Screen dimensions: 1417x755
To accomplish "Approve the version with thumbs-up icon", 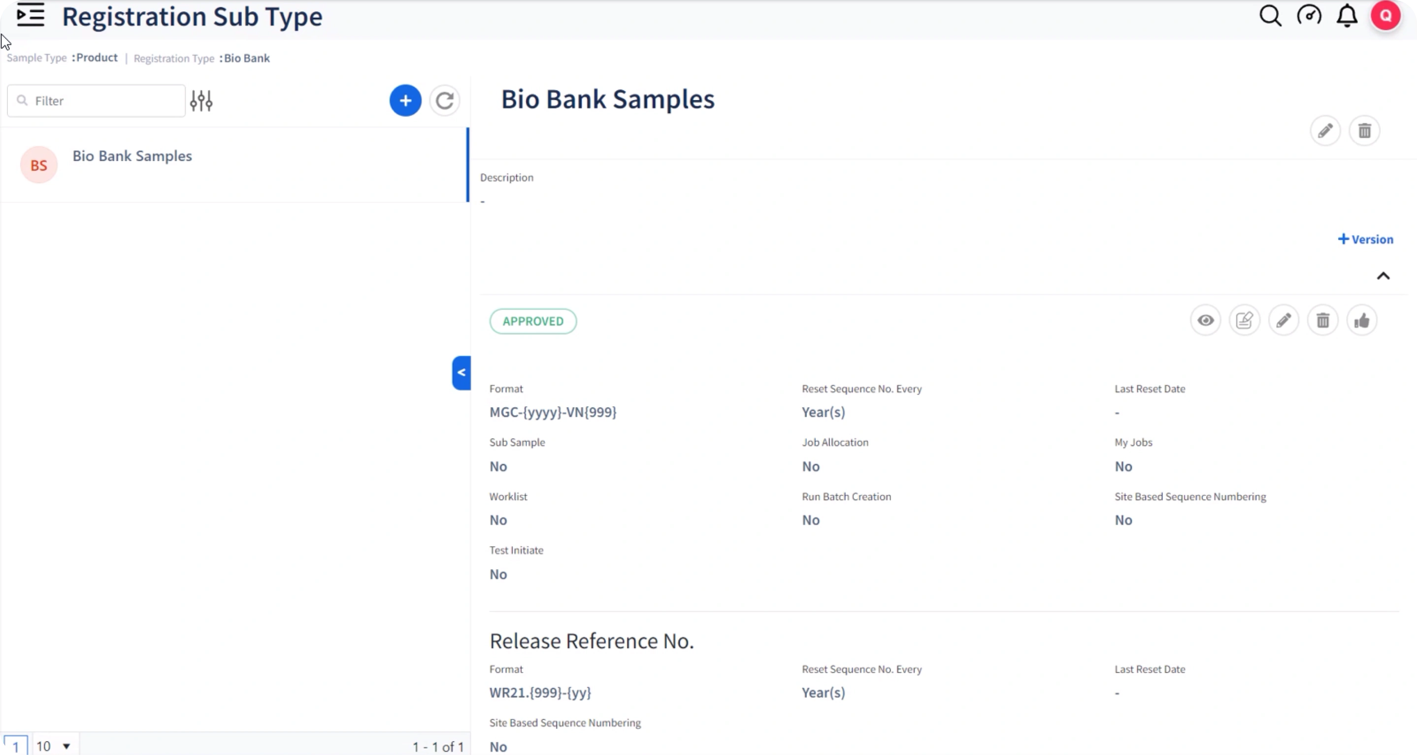I will tap(1361, 321).
